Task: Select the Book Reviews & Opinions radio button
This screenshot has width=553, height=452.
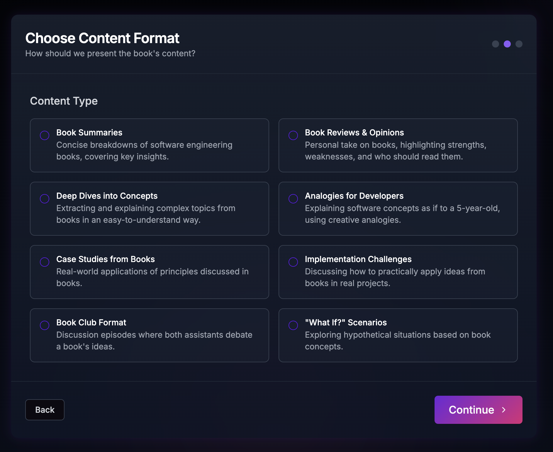Action: coord(293,135)
